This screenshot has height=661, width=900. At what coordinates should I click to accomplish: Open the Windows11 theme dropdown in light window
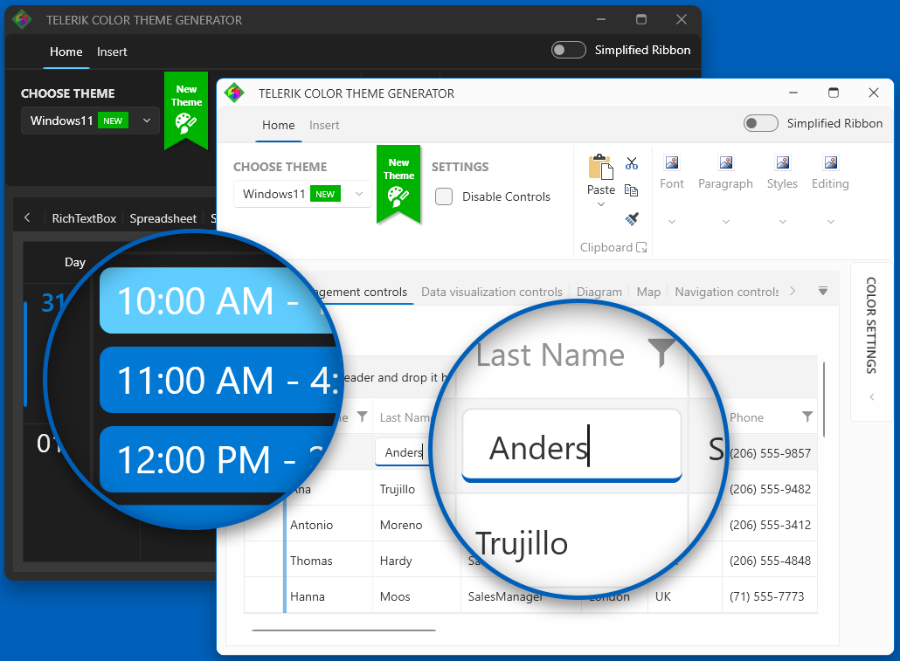[x=302, y=194]
